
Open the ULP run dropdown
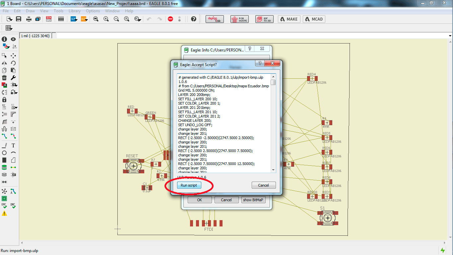[84, 19]
